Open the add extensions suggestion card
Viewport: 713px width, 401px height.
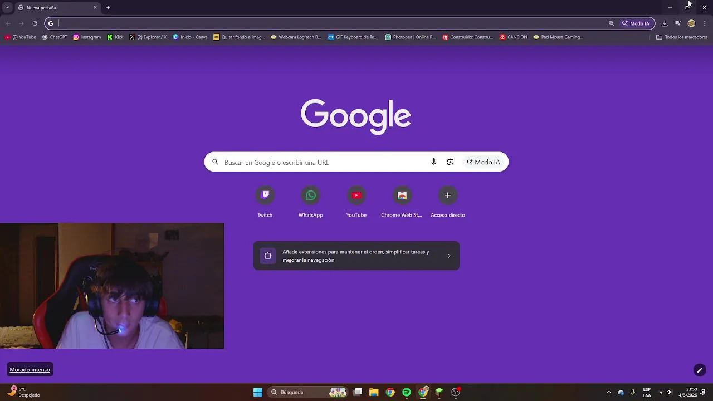(x=356, y=256)
